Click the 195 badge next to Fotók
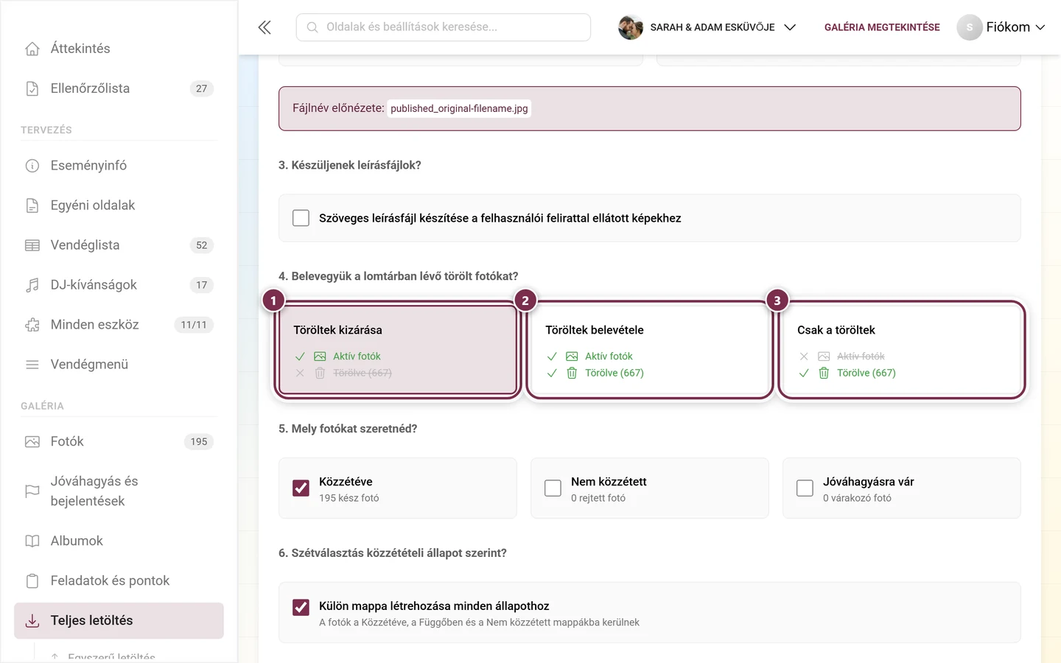This screenshot has width=1061, height=663. (199, 442)
